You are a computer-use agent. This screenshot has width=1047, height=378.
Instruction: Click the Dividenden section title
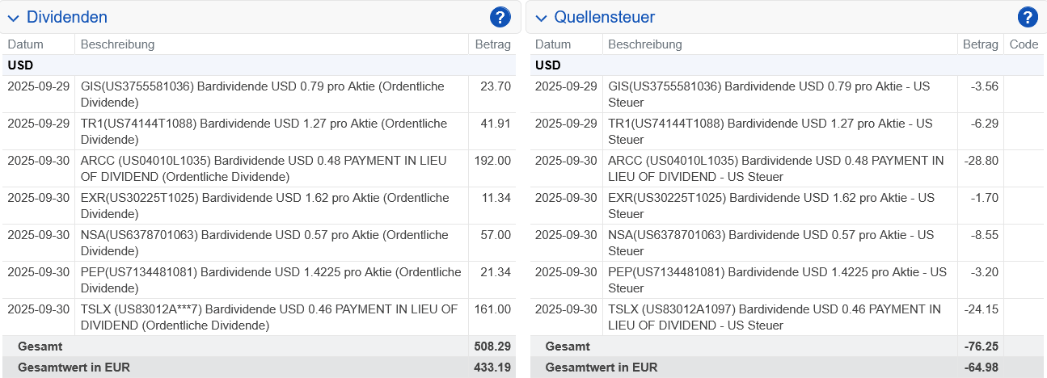tap(66, 17)
